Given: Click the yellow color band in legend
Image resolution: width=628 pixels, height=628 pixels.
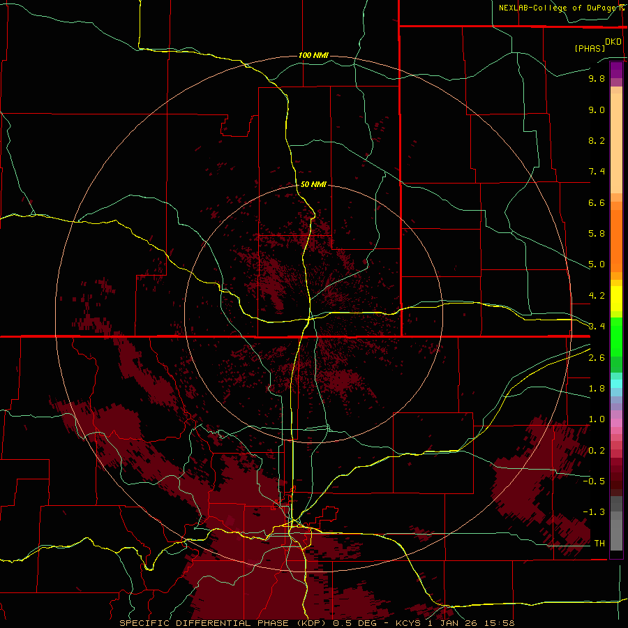Looking at the screenshot, I should [x=616, y=299].
